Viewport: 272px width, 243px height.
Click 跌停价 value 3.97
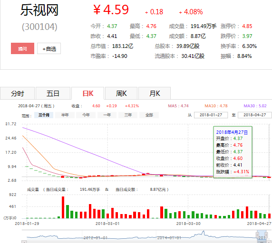click(247, 36)
